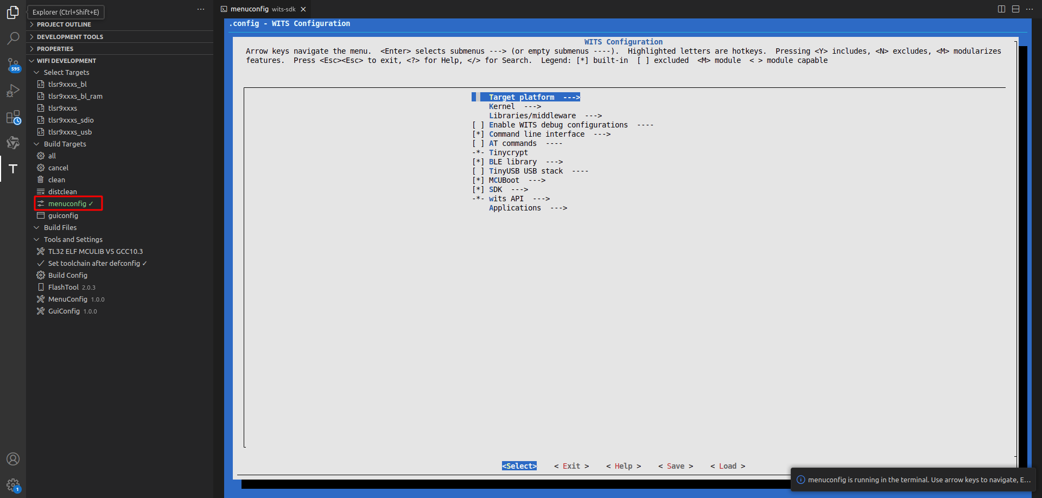Screen dimensions: 1042x498
Task: Open the Search view in the activity bar
Action: (13, 38)
